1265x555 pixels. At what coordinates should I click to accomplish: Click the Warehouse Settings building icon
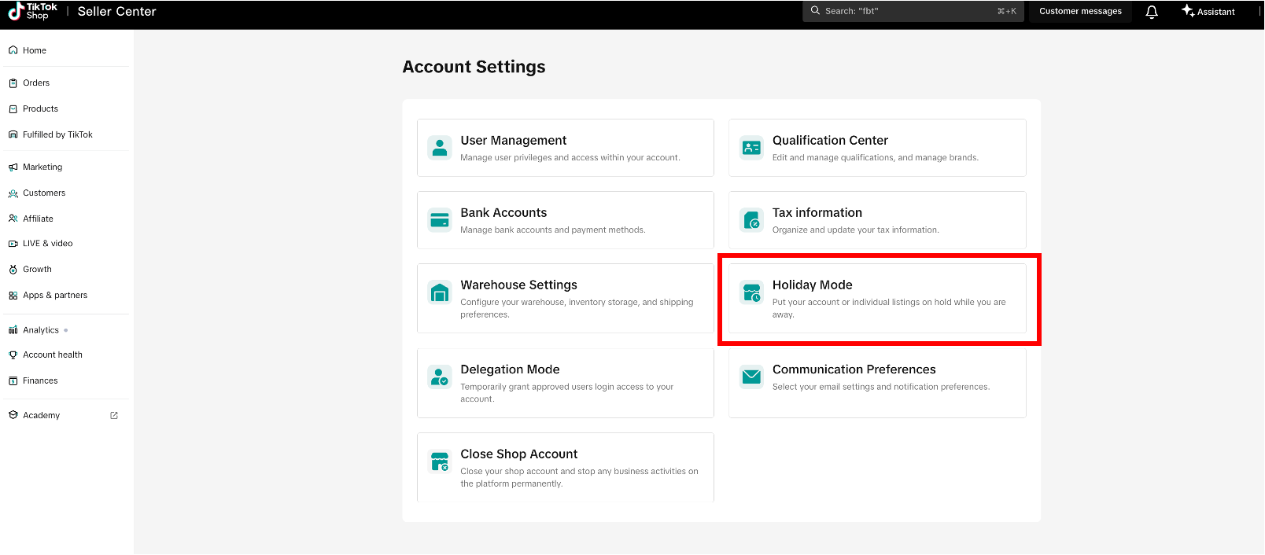point(440,292)
